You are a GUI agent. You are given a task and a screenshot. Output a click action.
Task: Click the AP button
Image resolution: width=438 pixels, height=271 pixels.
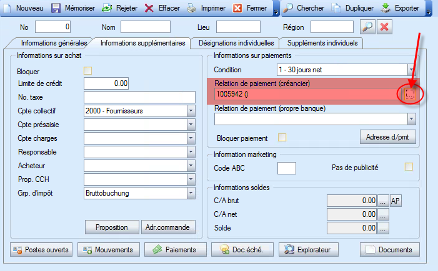(x=396, y=201)
